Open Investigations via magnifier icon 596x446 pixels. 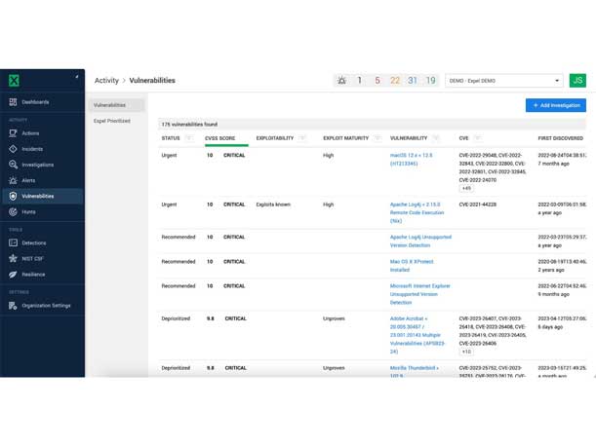pyautogui.click(x=13, y=165)
